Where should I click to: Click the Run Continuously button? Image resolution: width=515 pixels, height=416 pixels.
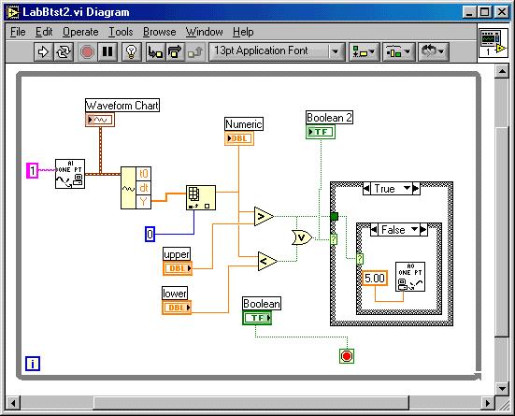tap(64, 52)
